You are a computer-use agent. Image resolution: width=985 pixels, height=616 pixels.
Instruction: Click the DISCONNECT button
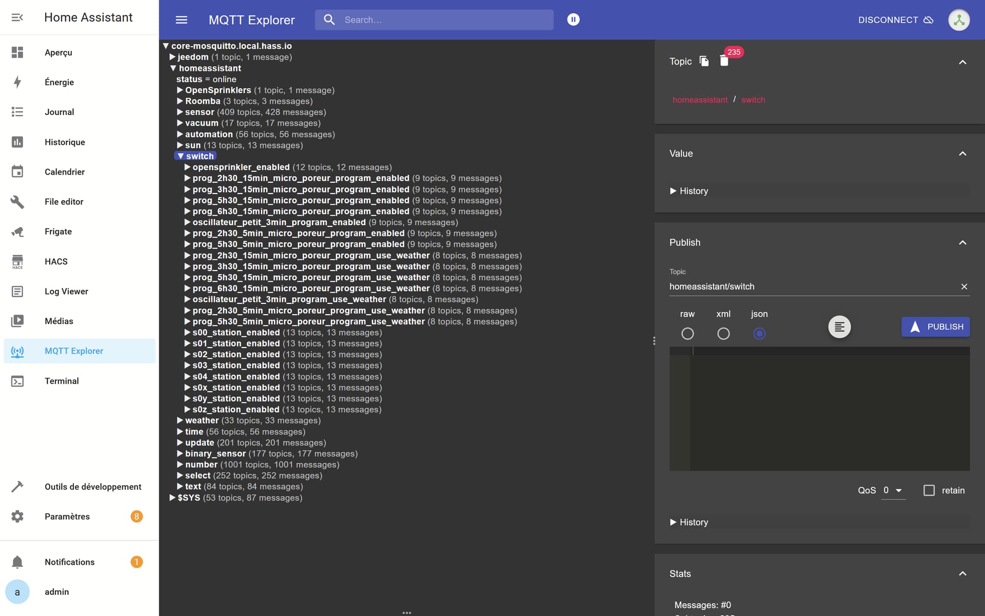pyautogui.click(x=896, y=20)
